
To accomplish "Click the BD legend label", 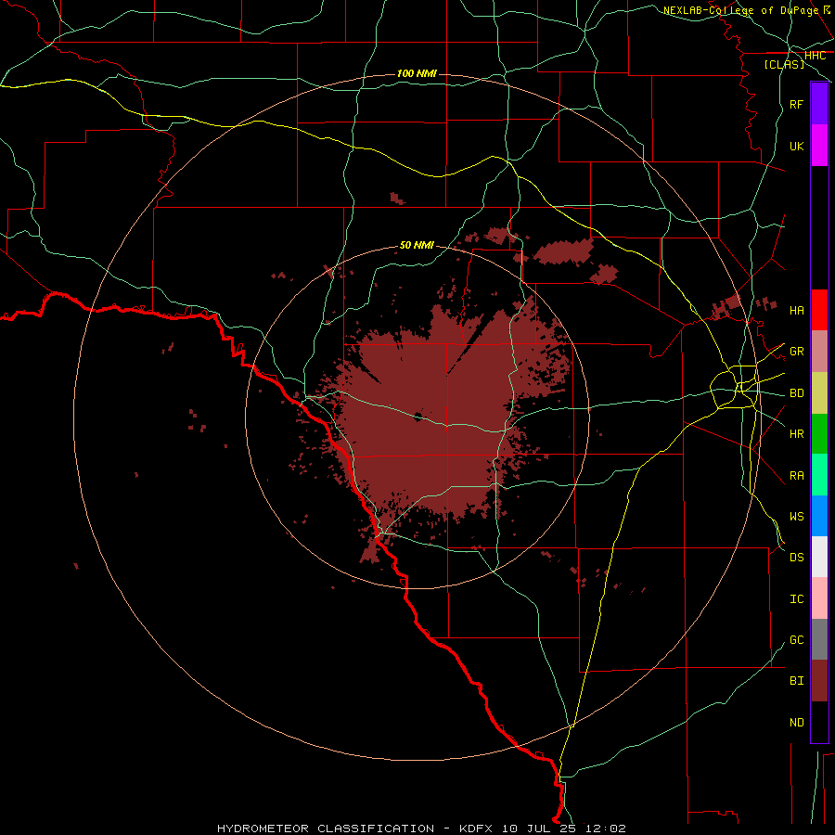I will pyautogui.click(x=796, y=393).
